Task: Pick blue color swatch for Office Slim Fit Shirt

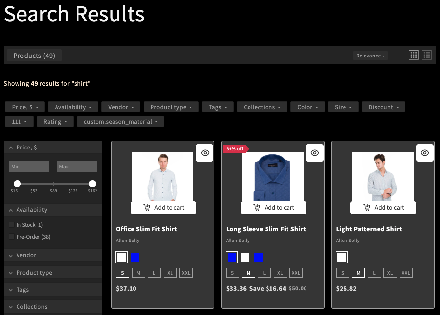Action: (x=135, y=258)
